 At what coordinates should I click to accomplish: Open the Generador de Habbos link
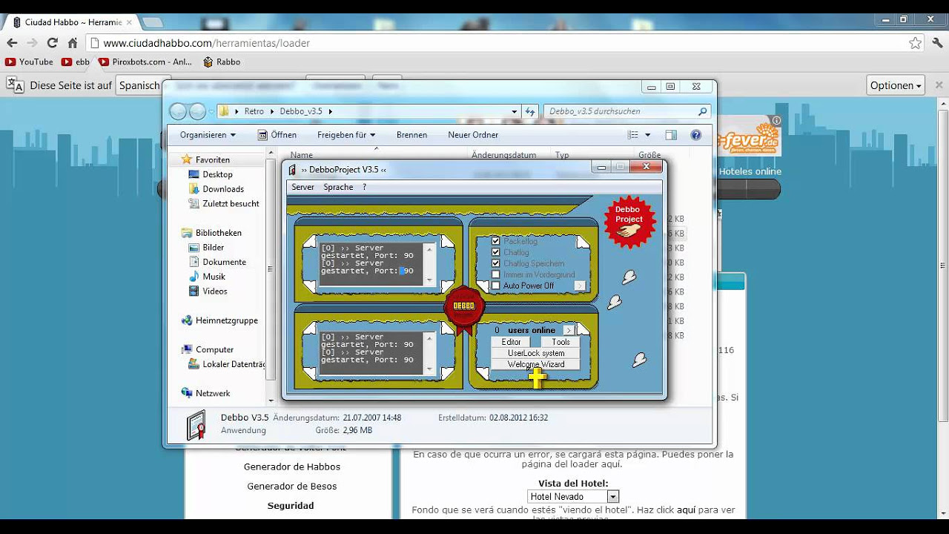pyautogui.click(x=292, y=467)
